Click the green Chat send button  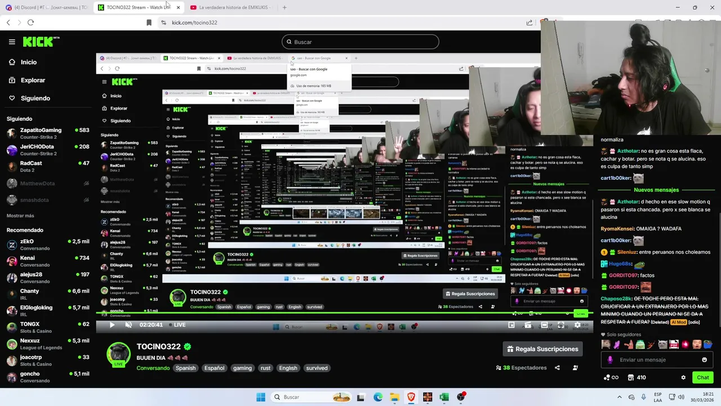703,378
